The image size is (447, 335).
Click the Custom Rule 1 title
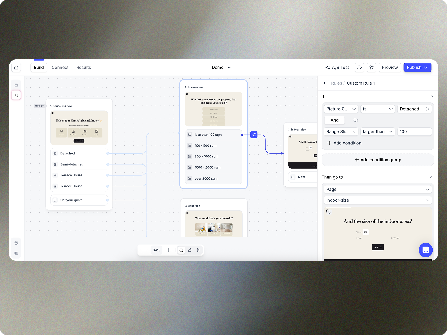pyautogui.click(x=361, y=83)
